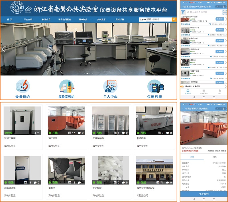This screenshot has height=202, width=228.
Task: Open the 个人中心 people icon
Action: pos(110,86)
